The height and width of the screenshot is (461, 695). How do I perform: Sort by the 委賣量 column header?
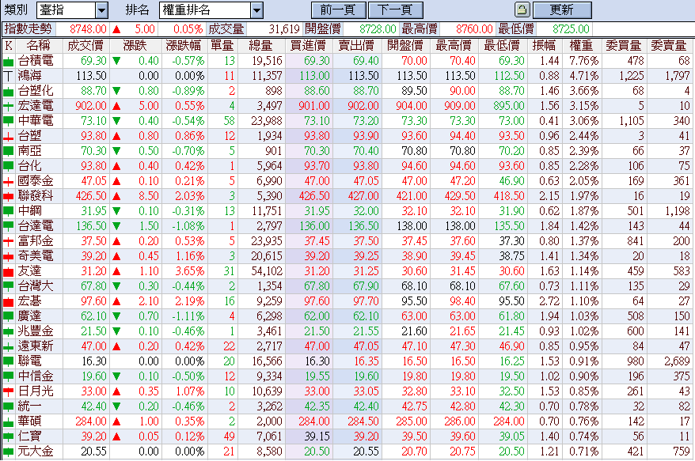[x=669, y=46]
